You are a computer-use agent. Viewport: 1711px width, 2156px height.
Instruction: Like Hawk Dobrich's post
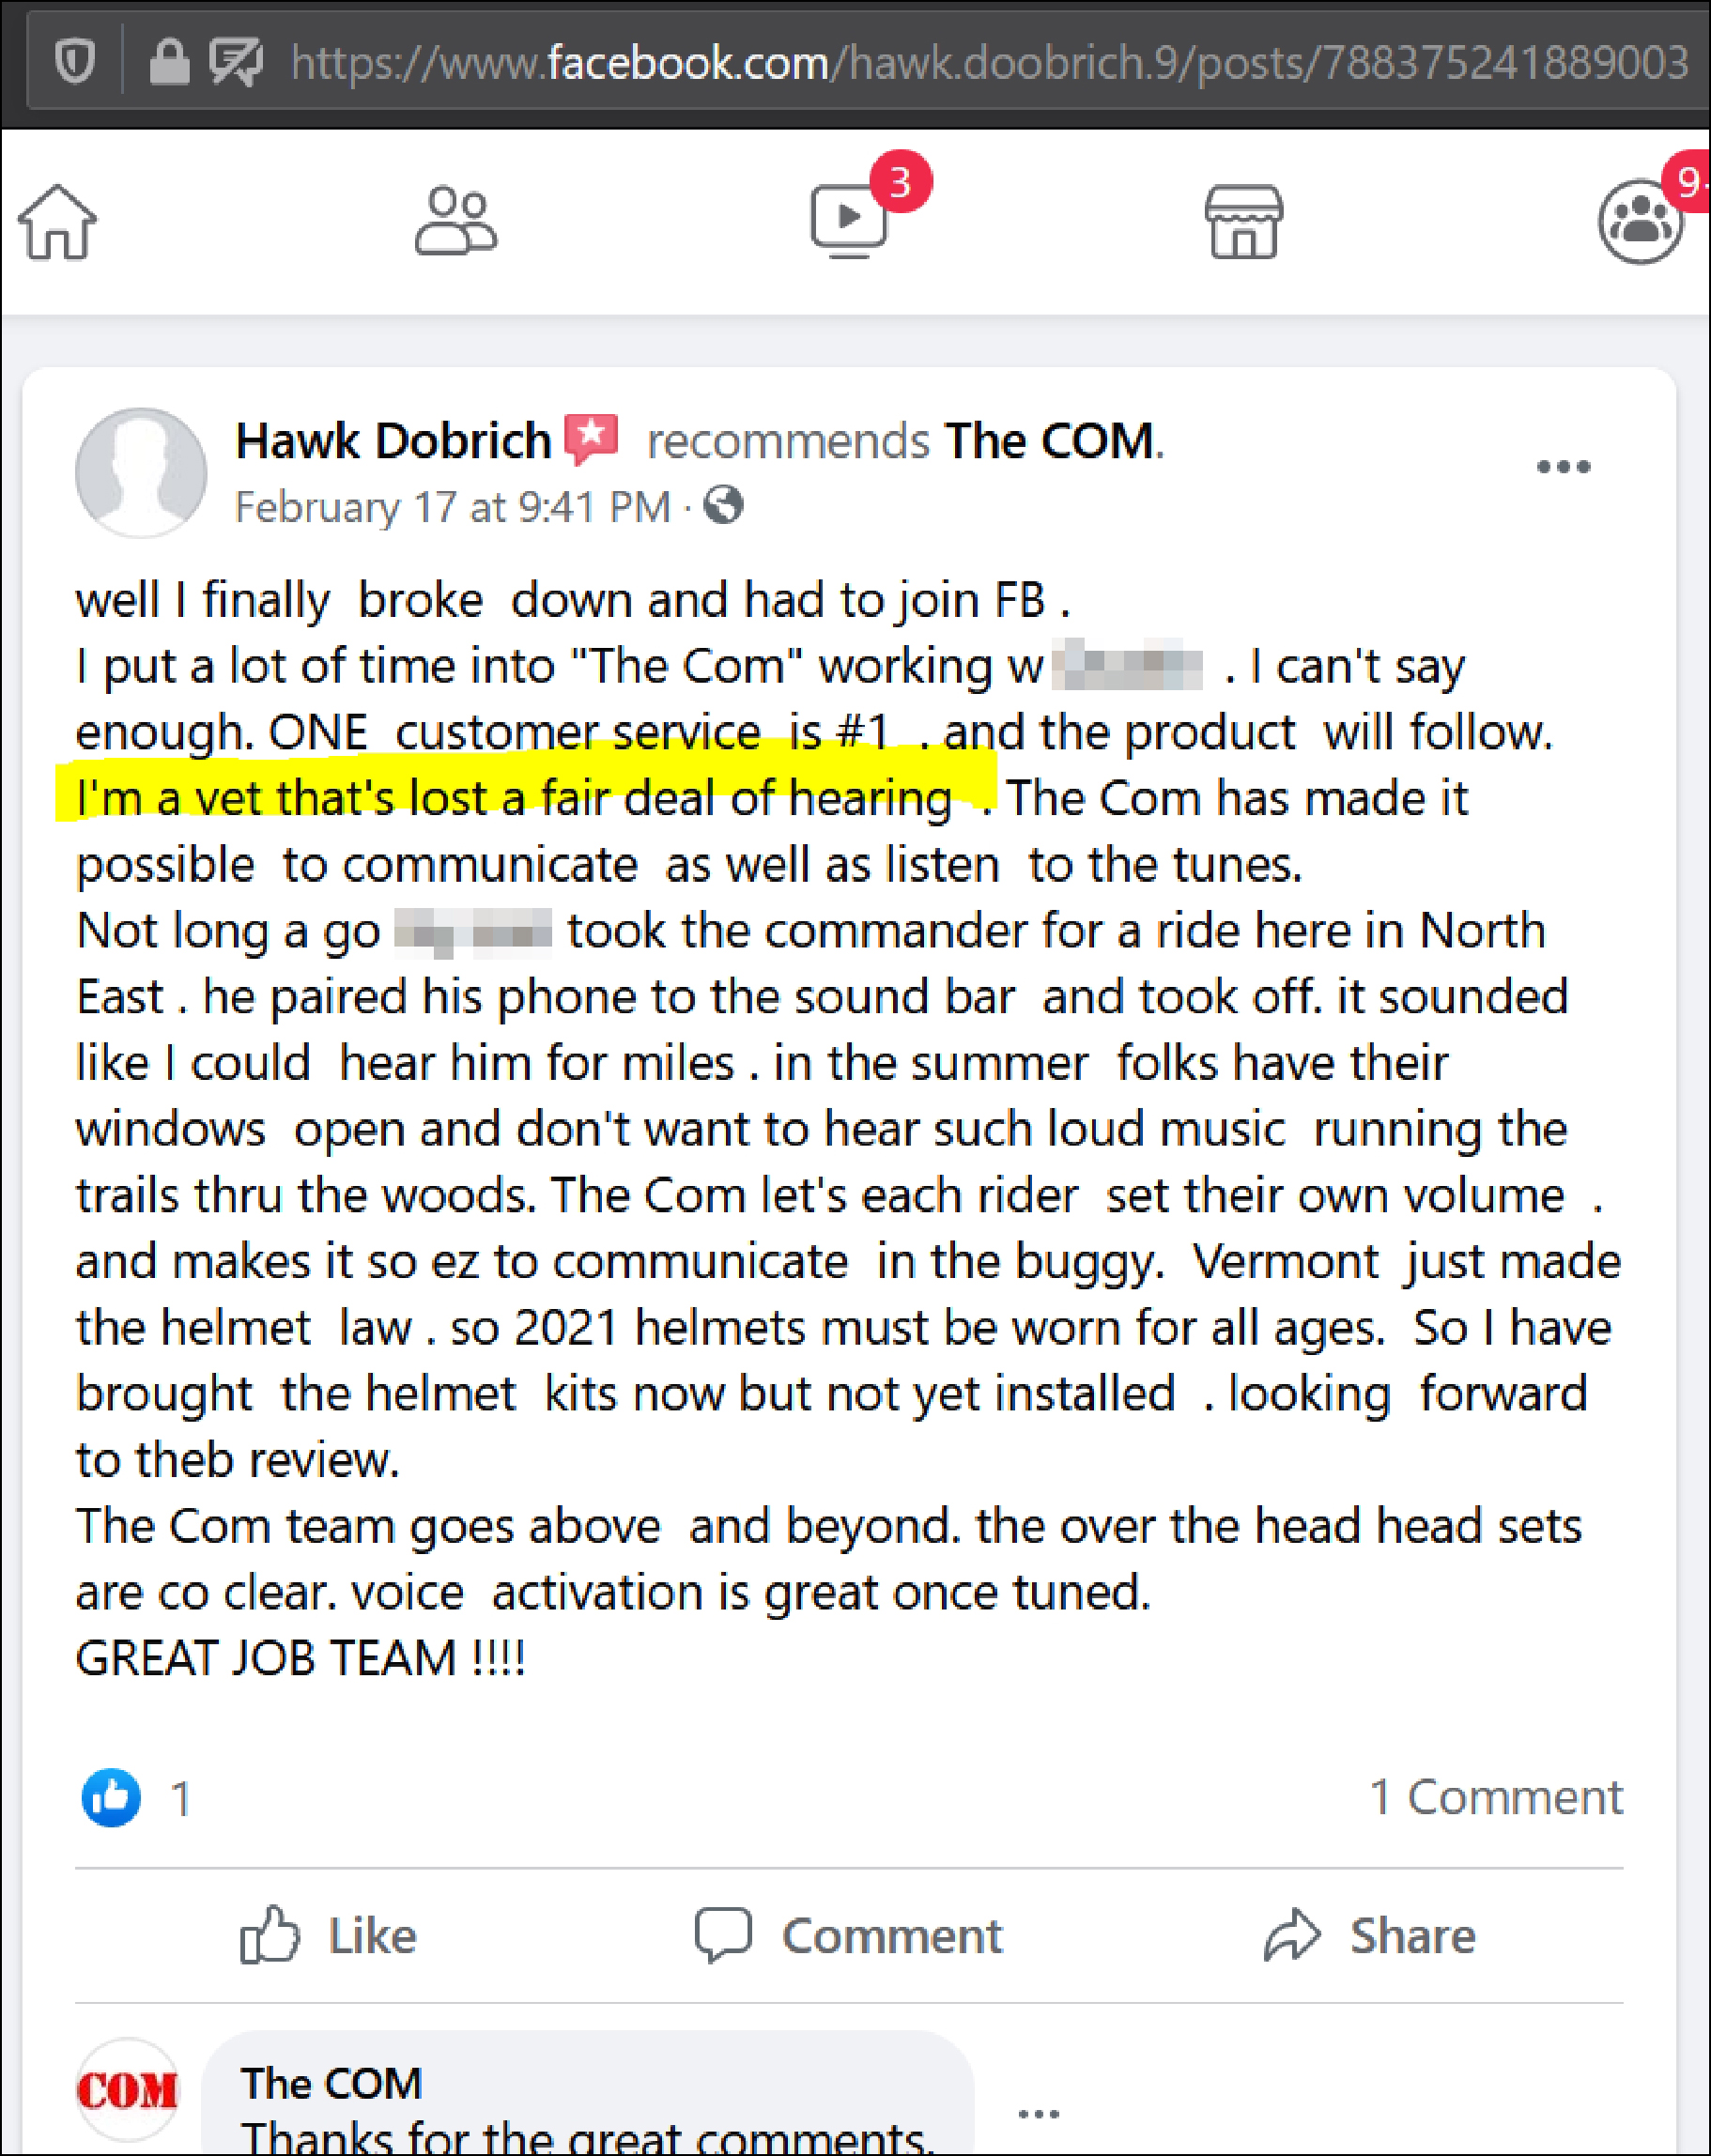pos(328,1935)
